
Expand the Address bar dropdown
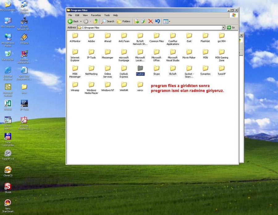click(x=223, y=28)
